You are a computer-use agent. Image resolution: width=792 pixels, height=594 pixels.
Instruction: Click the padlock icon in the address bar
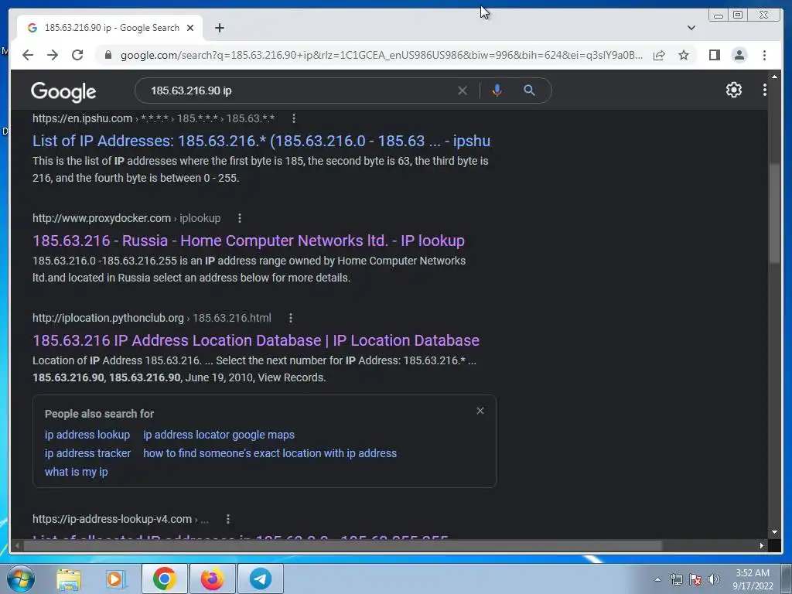(x=108, y=55)
